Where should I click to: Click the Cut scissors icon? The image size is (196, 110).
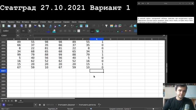click(35, 26)
